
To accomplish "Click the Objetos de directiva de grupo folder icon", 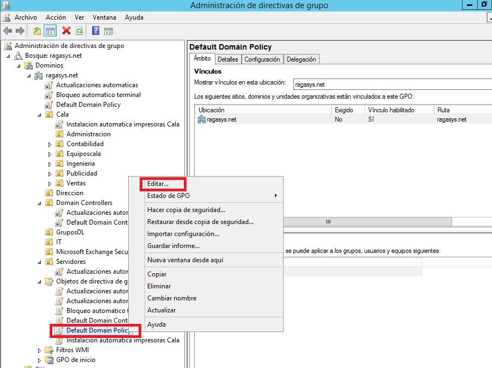I will 49,281.
